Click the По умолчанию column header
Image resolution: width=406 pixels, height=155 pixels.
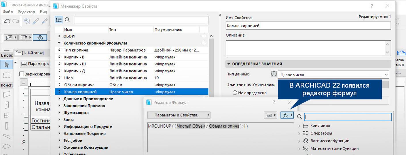[176, 30]
